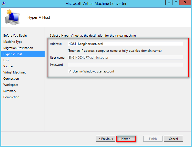This screenshot has width=192, height=147.
Task: Select the Hyper-V Host step
Action: point(23,54)
